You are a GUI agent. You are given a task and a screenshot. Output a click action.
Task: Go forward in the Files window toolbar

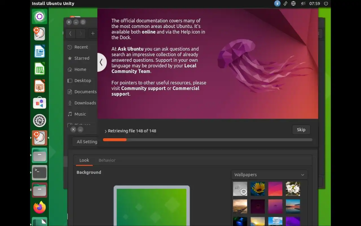click(x=81, y=33)
